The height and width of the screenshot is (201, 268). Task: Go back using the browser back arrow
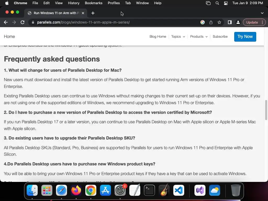(x=6, y=22)
